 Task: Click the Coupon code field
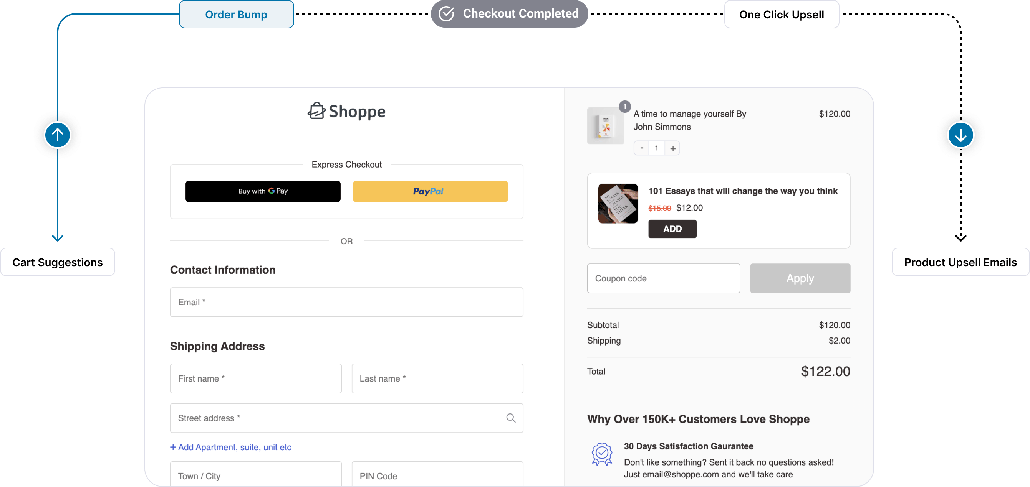(x=663, y=278)
